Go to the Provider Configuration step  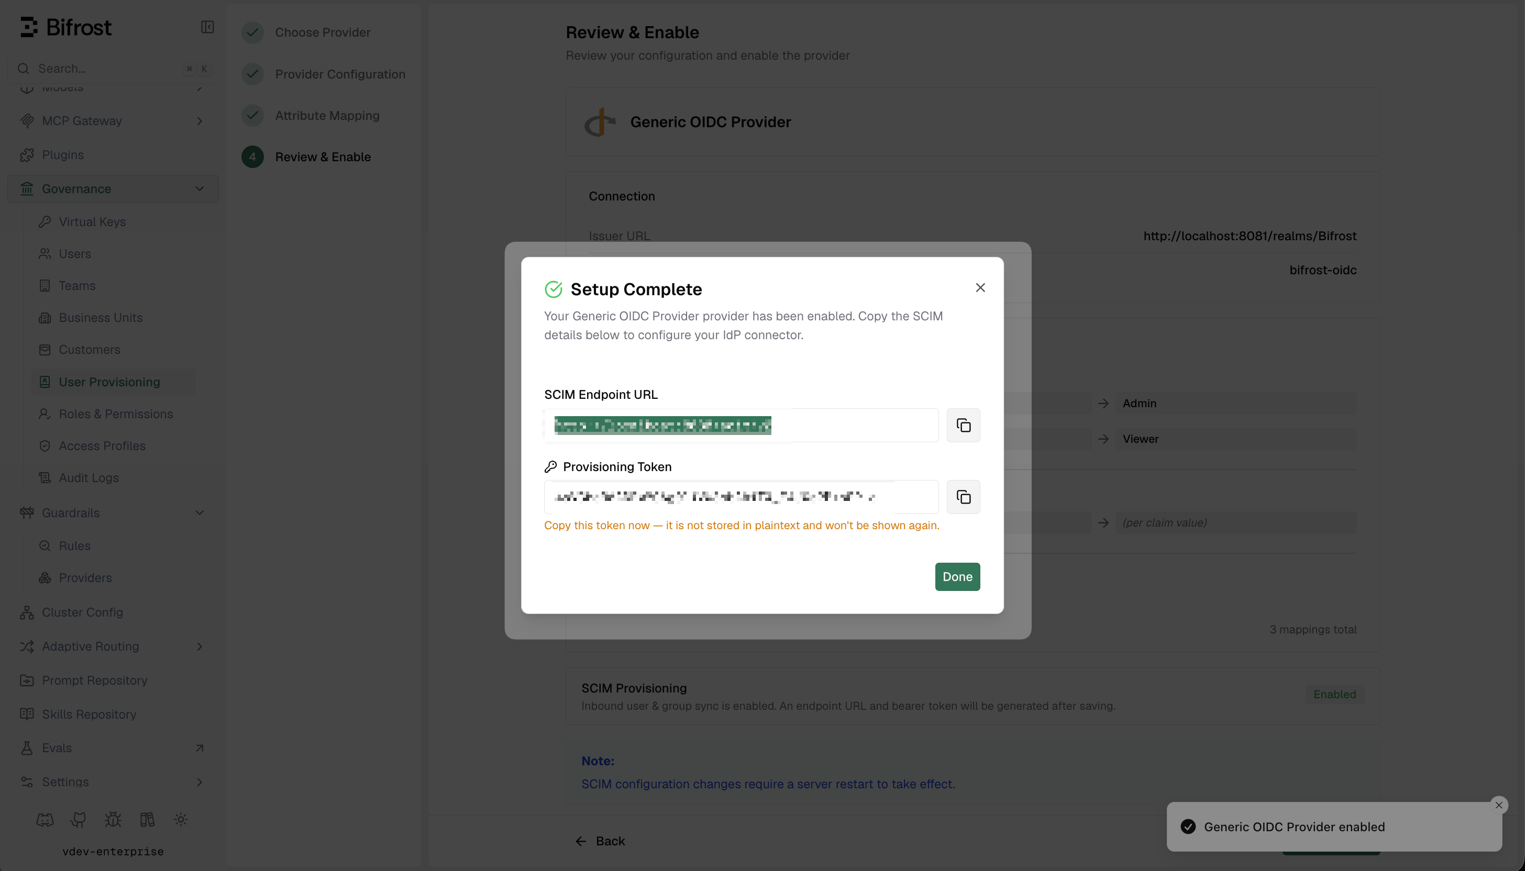pos(323,74)
